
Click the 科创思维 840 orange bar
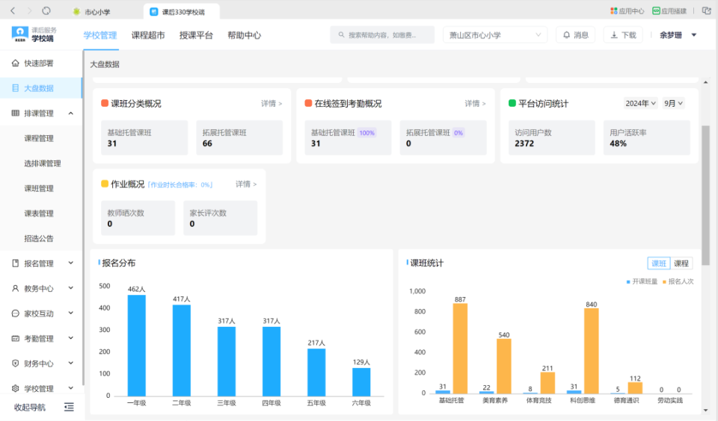coord(591,351)
